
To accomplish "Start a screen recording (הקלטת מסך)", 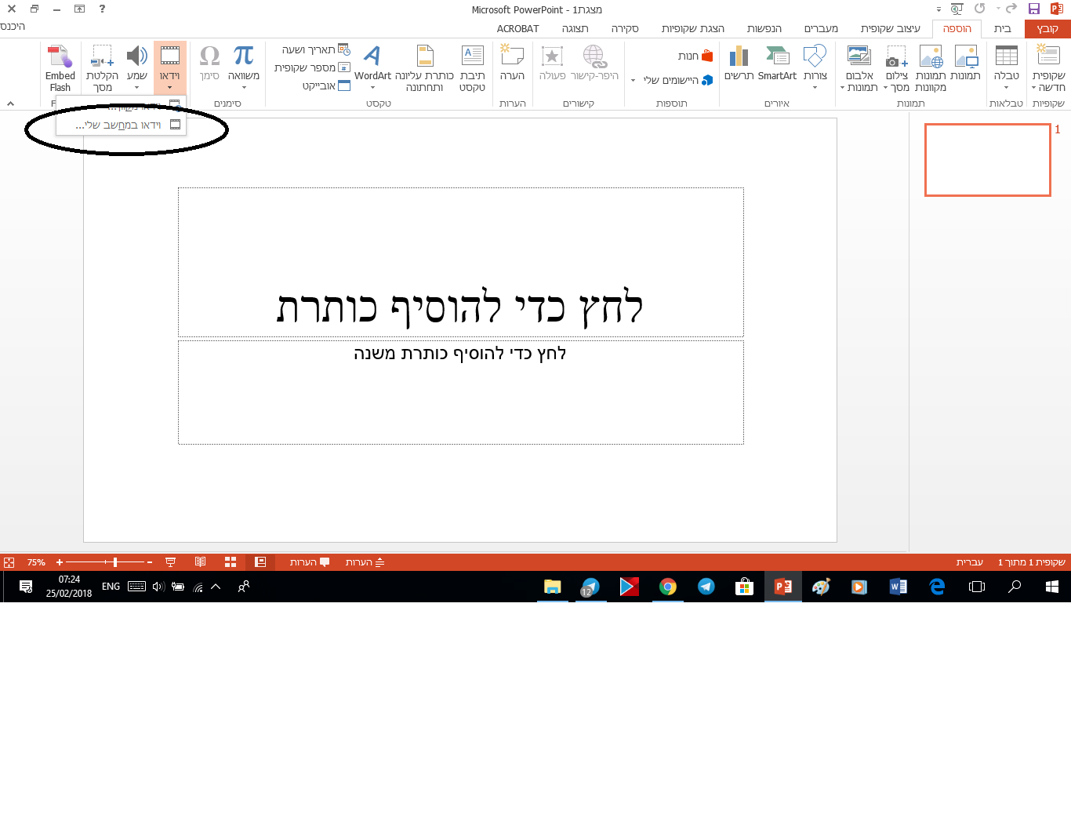I will [x=101, y=63].
